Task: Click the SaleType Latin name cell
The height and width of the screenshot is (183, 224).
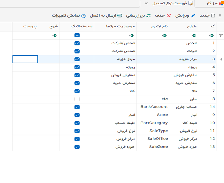Action: coord(153,131)
